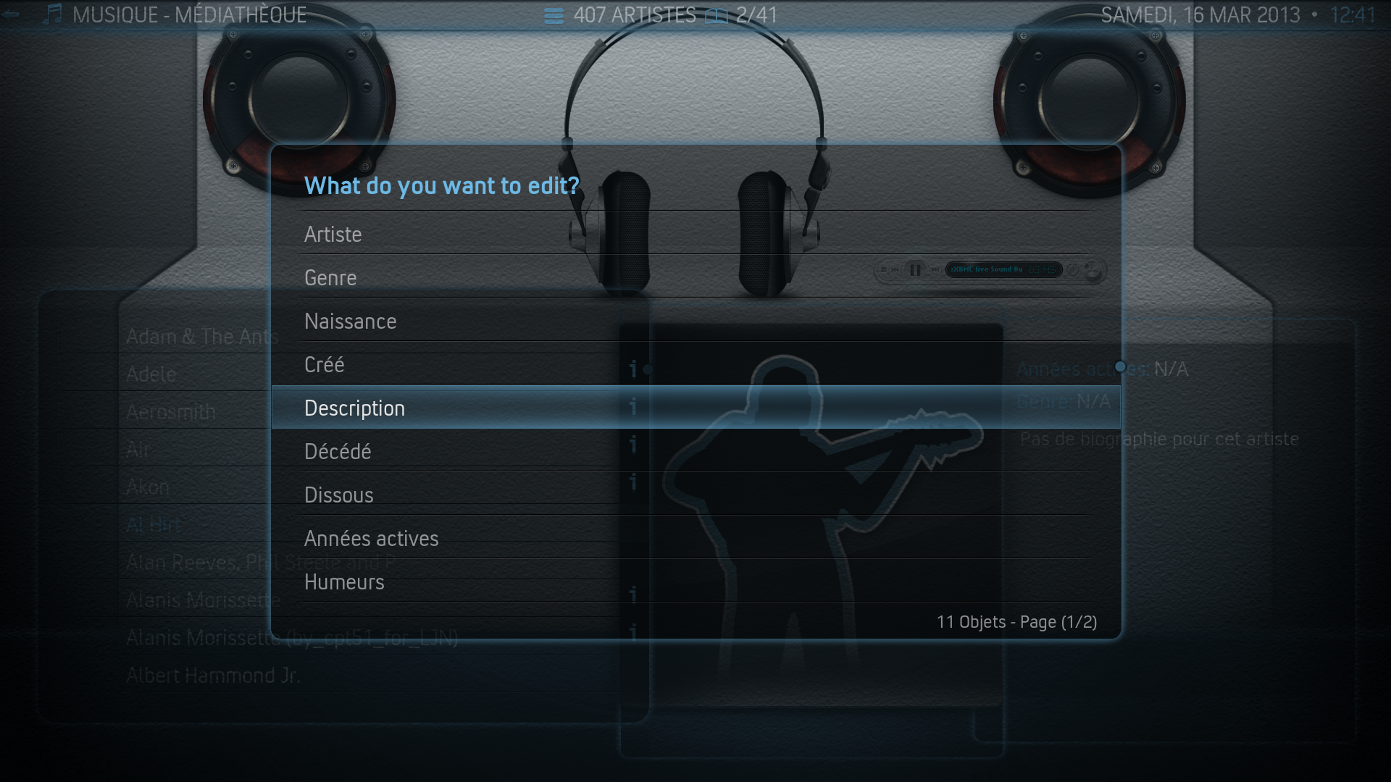The width and height of the screenshot is (1391, 782).
Task: Select Alan Reeves, Phil Steele row
Action: [261, 563]
